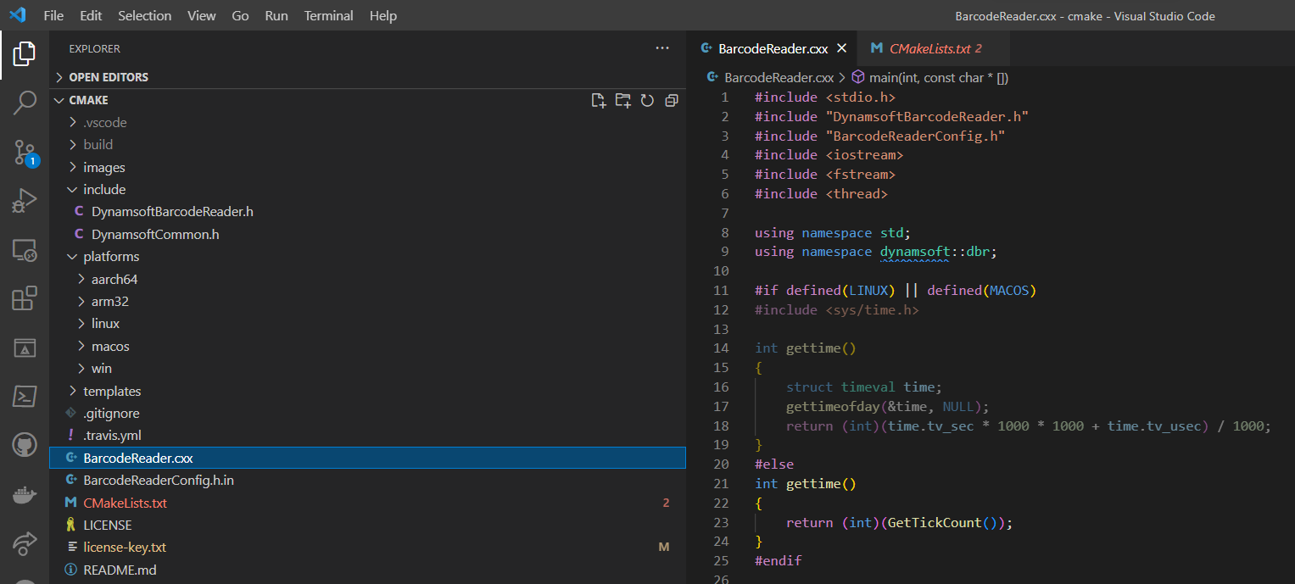Viewport: 1295px width, 584px height.
Task: Click the New File icon in explorer
Action: point(599,100)
